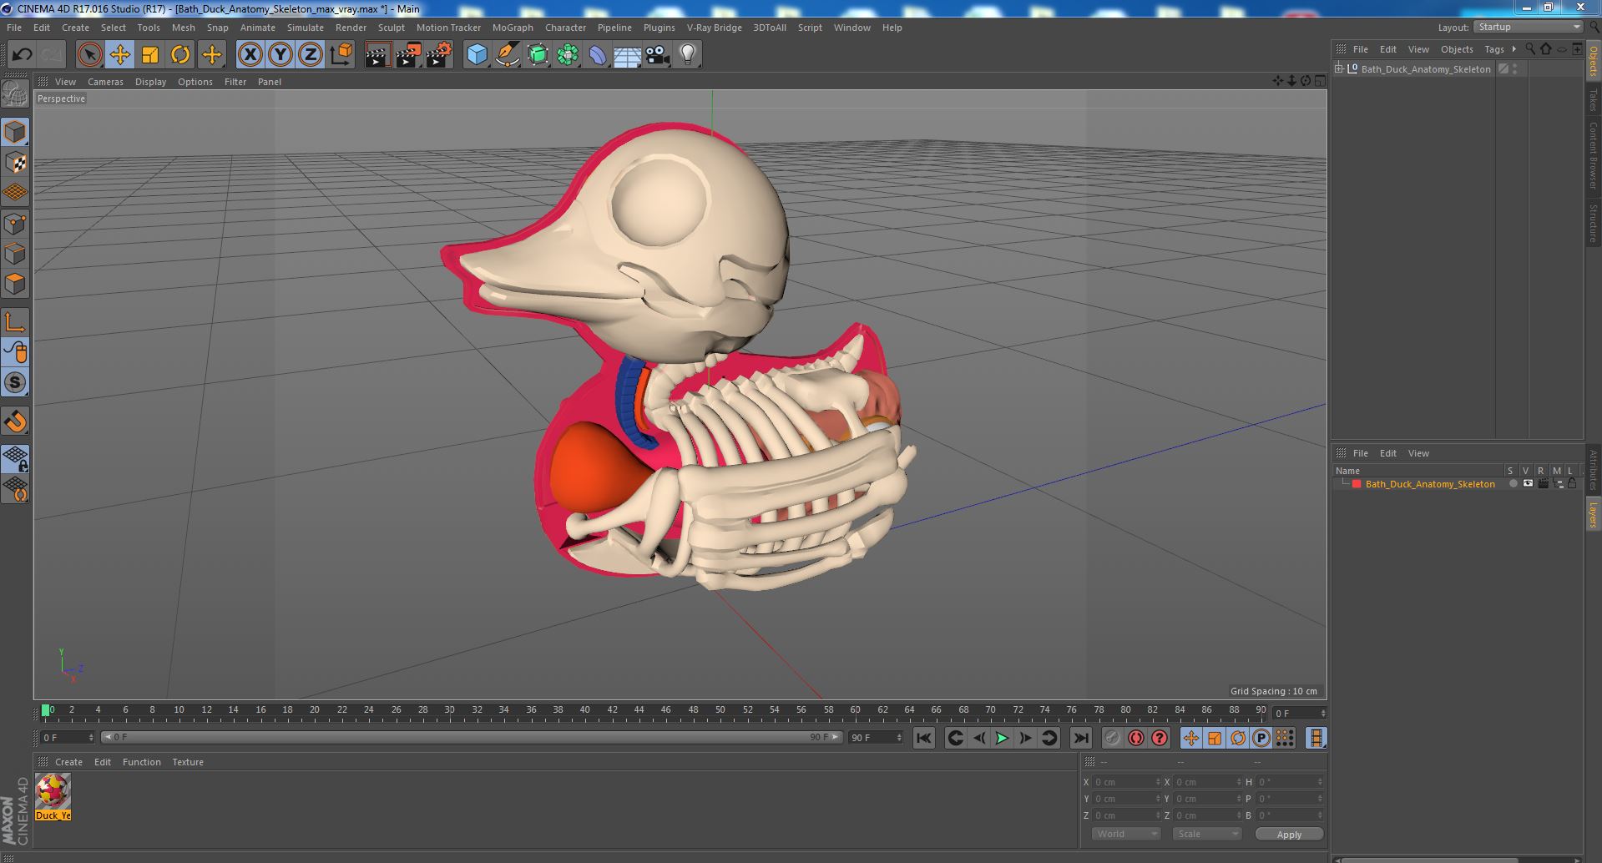Open material manager Create menu
This screenshot has height=863, width=1602.
coord(68,762)
